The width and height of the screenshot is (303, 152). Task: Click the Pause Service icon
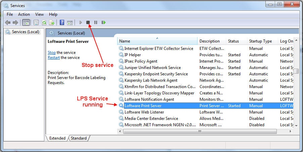pyautogui.click(x=96, y=22)
